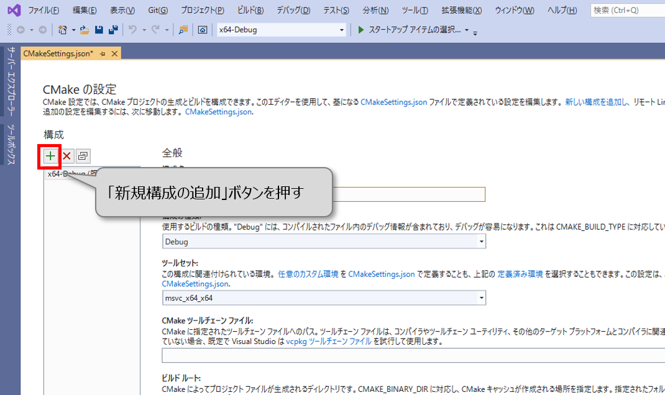
Task: Open the 表示(V) menu
Action: (122, 10)
